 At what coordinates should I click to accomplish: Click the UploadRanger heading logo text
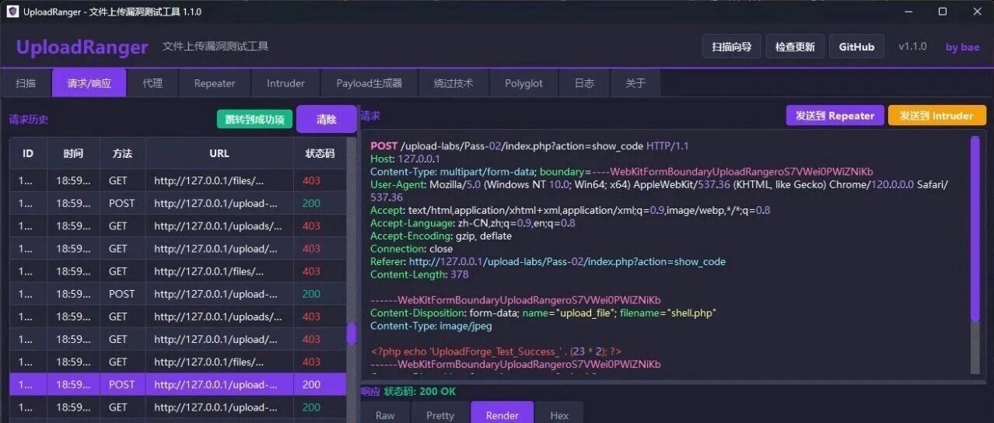click(x=82, y=47)
